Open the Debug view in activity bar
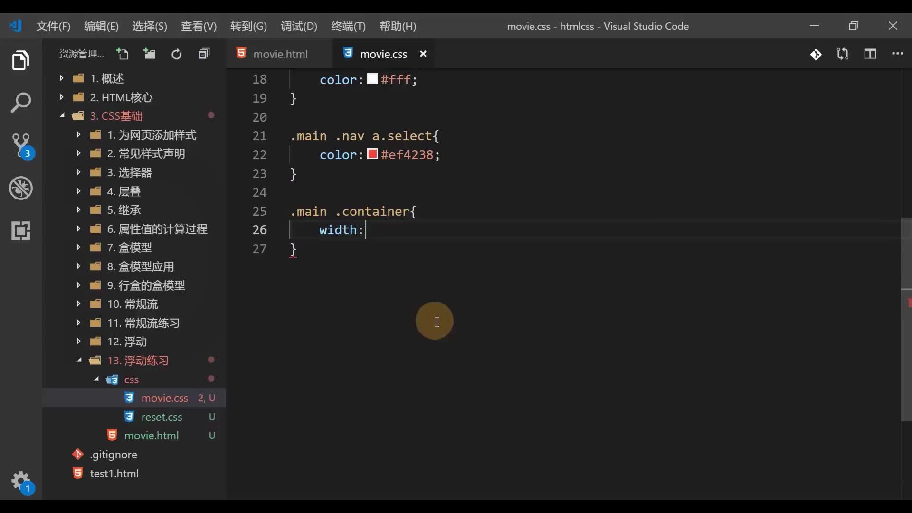912x513 pixels. pyautogui.click(x=21, y=188)
